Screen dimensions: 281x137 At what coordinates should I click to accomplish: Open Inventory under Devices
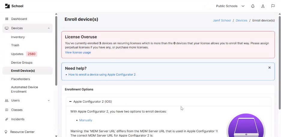pos(18,37)
